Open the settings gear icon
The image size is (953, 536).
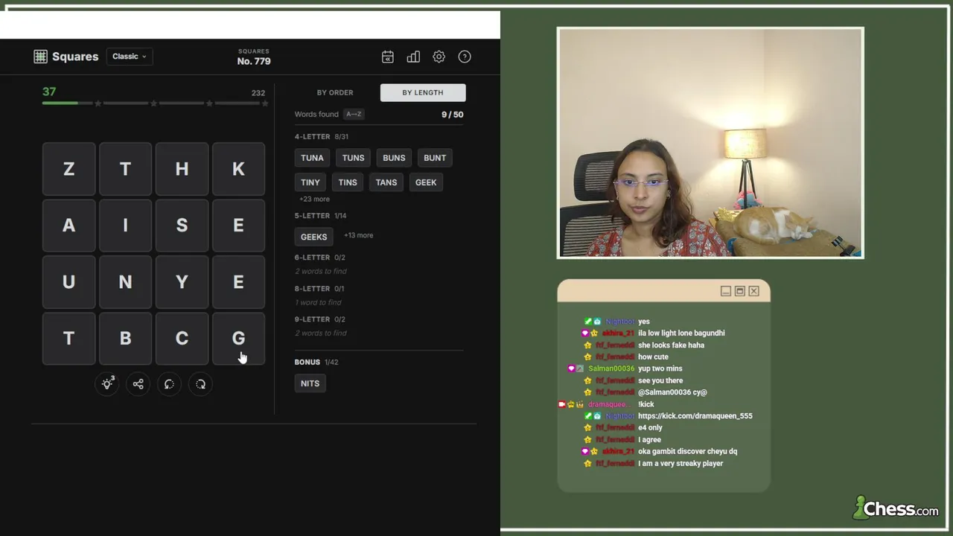(439, 57)
